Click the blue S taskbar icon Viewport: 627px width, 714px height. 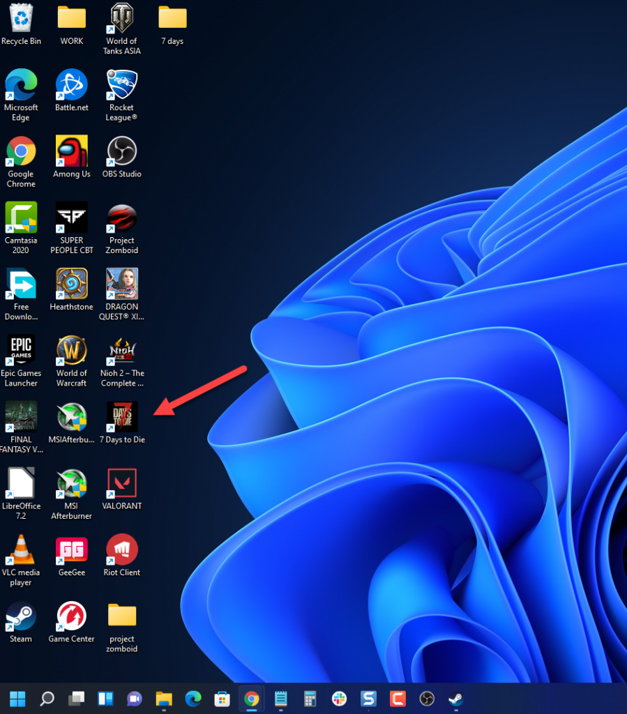[368, 699]
